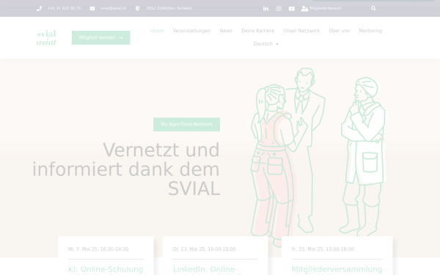
Task: Click the envelope email icon
Action: [x=92, y=8]
